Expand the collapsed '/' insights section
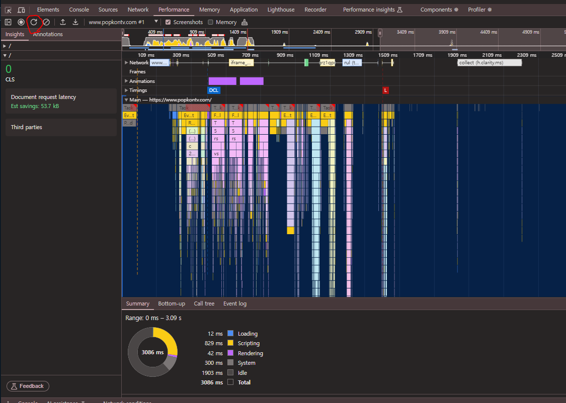The height and width of the screenshot is (403, 566). pyautogui.click(x=5, y=46)
